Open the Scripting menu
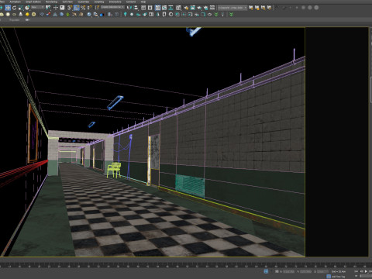The width and height of the screenshot is (372, 279). (x=99, y=2)
